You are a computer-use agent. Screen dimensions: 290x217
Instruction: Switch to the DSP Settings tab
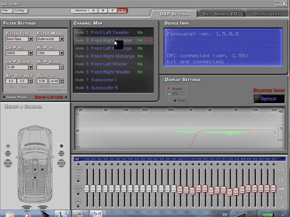pyautogui.click(x=175, y=14)
